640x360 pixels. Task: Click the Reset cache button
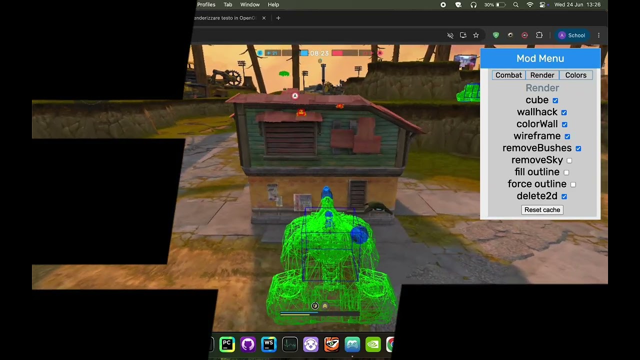coord(542,210)
